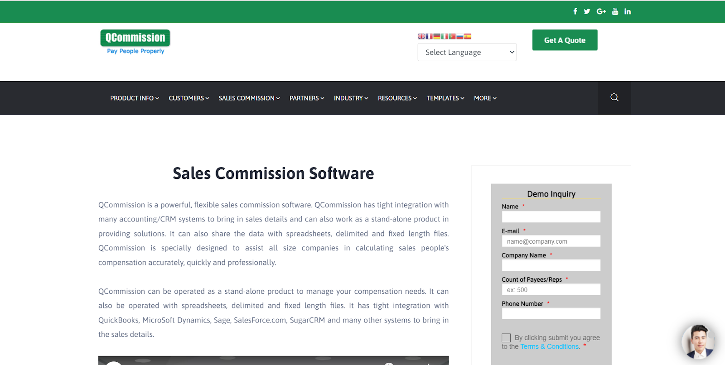Switch language with the French flag

coord(429,36)
